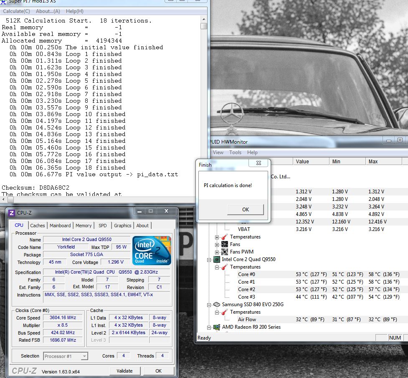
Task: Open the Help menu in HWMonitor
Action: tap(252, 152)
